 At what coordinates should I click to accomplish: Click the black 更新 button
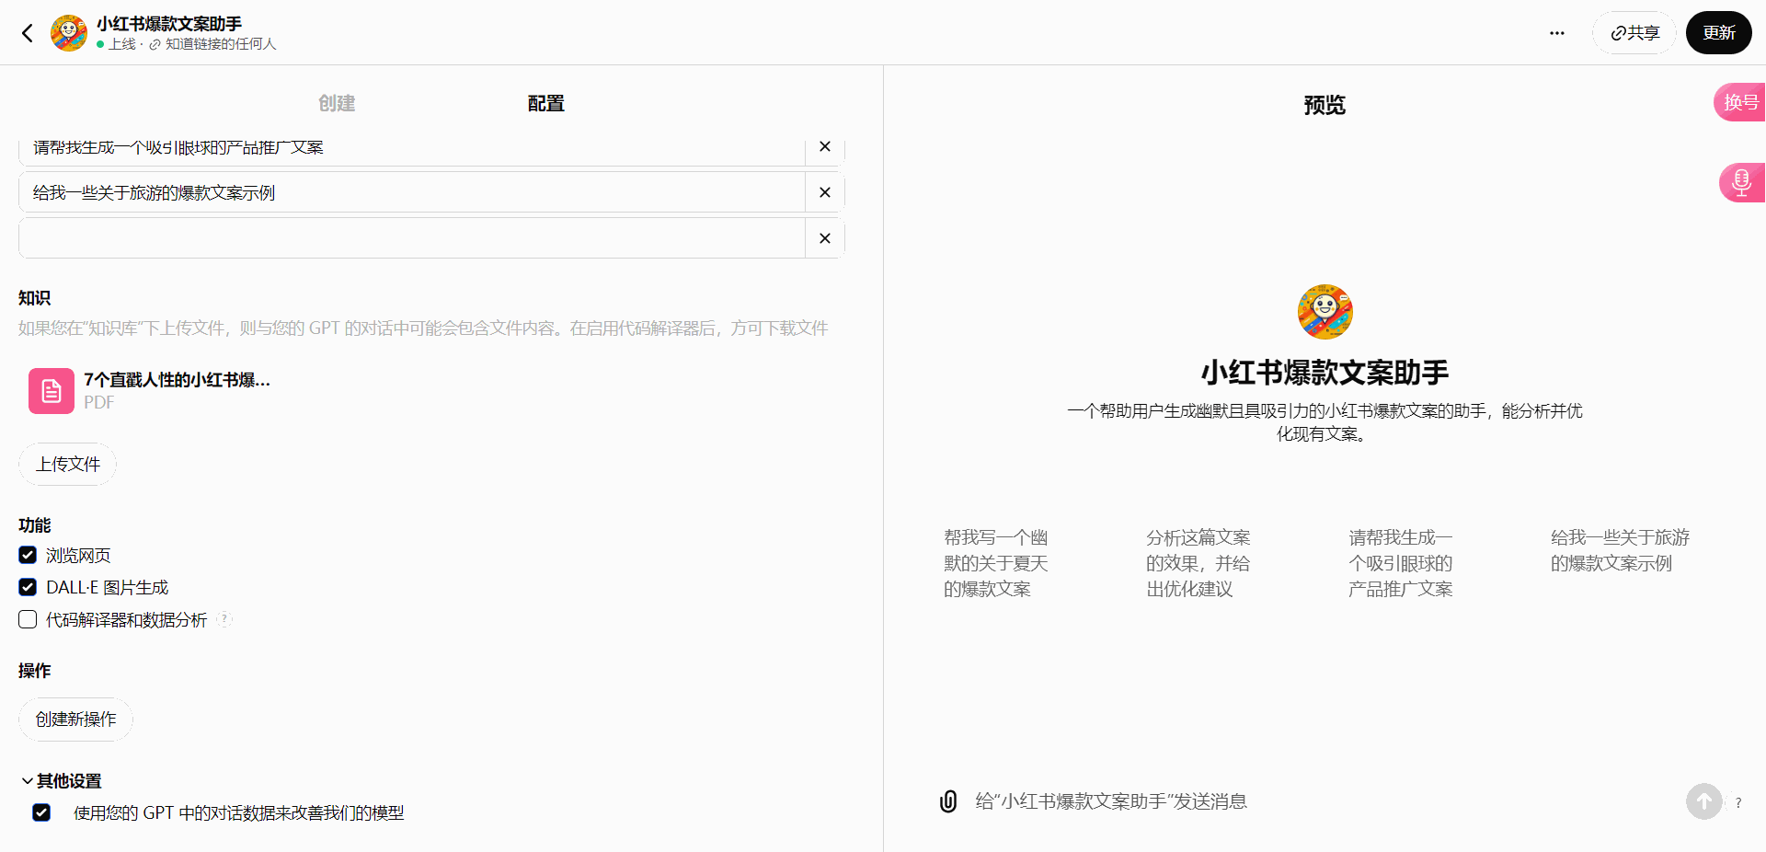[x=1718, y=33]
